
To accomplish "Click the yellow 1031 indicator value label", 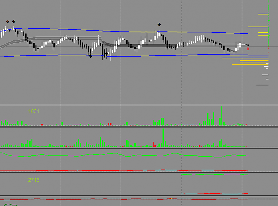I will tap(34, 111).
